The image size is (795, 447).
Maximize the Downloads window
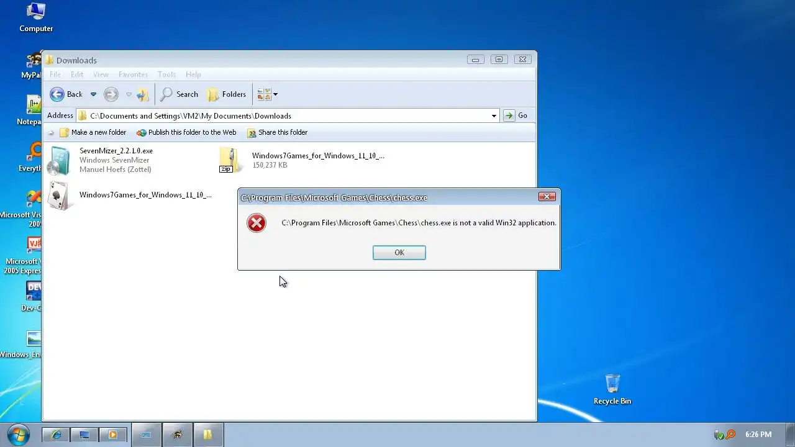pos(499,60)
